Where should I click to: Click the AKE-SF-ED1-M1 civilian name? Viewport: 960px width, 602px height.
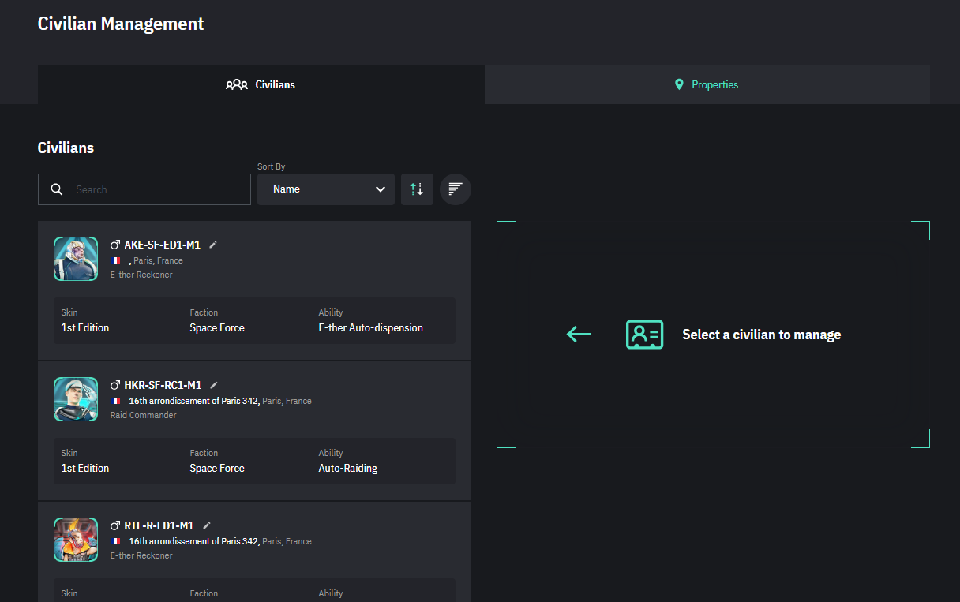162,245
